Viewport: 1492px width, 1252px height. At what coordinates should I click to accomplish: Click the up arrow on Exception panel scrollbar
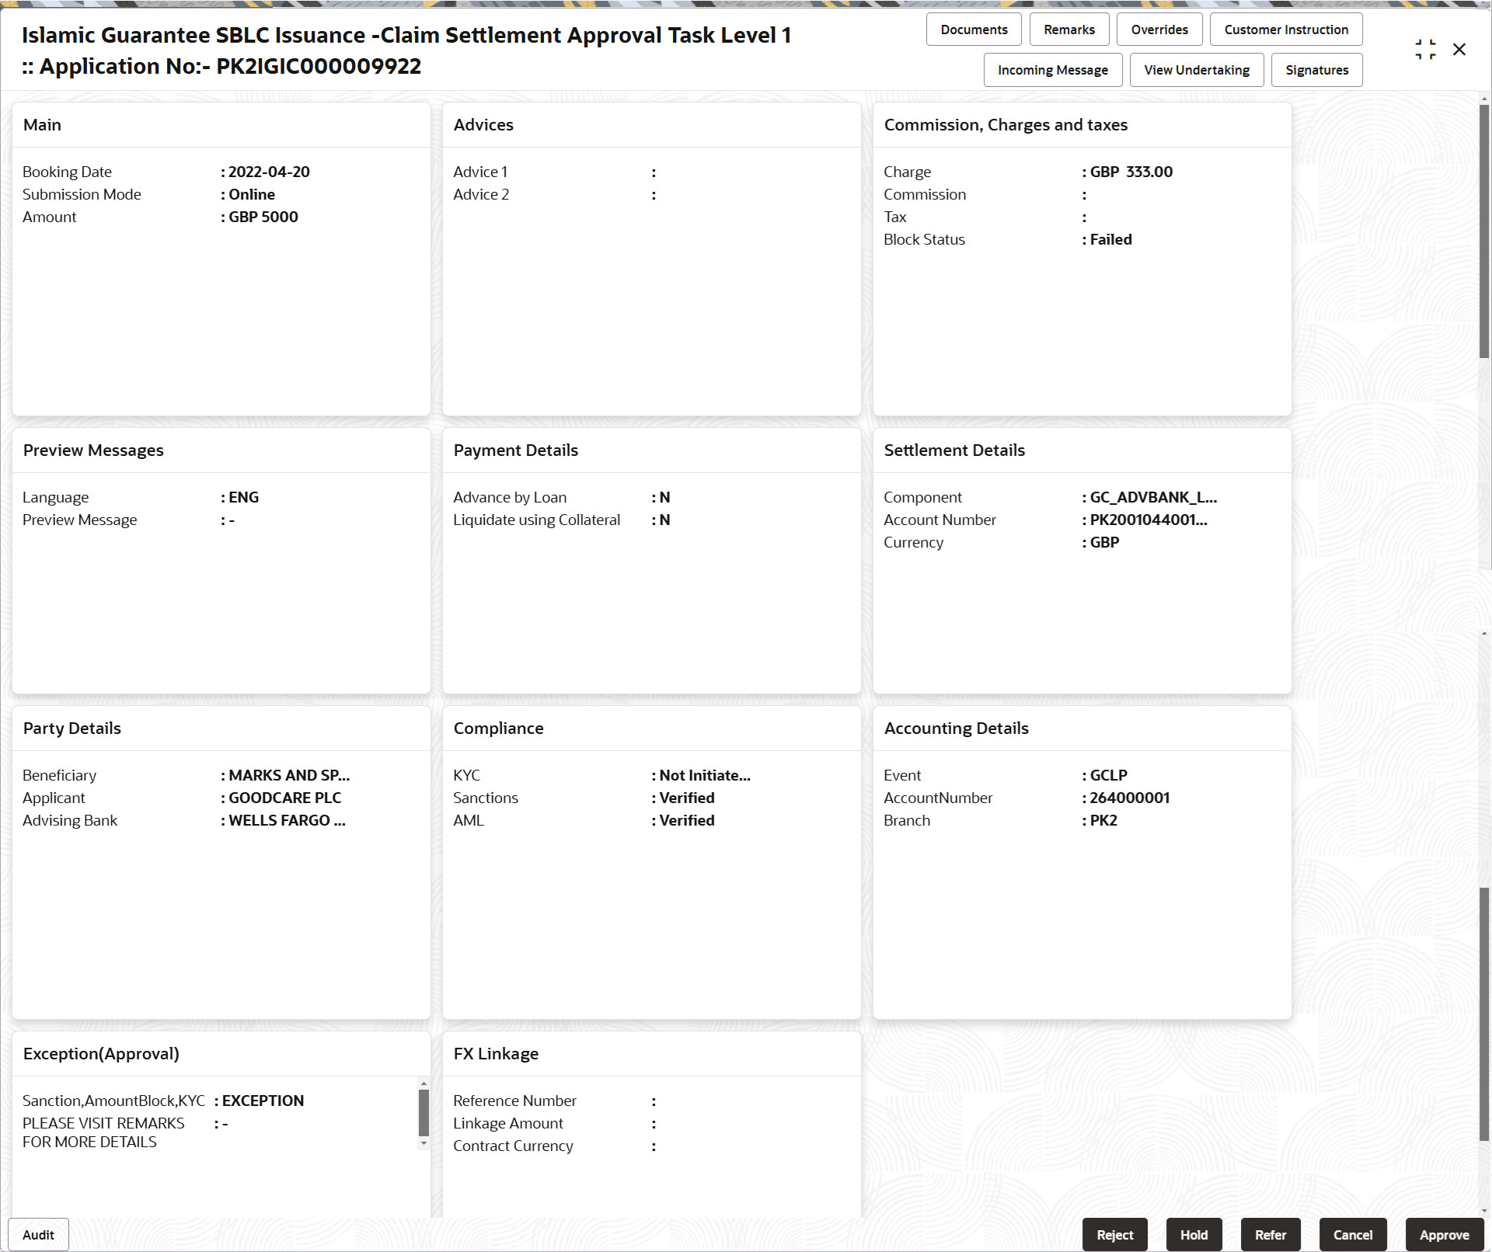422,1084
